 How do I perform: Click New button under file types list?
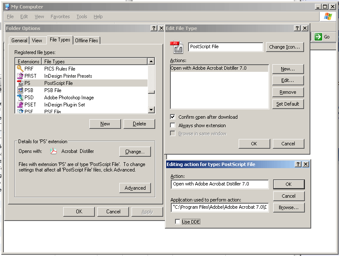coord(105,124)
